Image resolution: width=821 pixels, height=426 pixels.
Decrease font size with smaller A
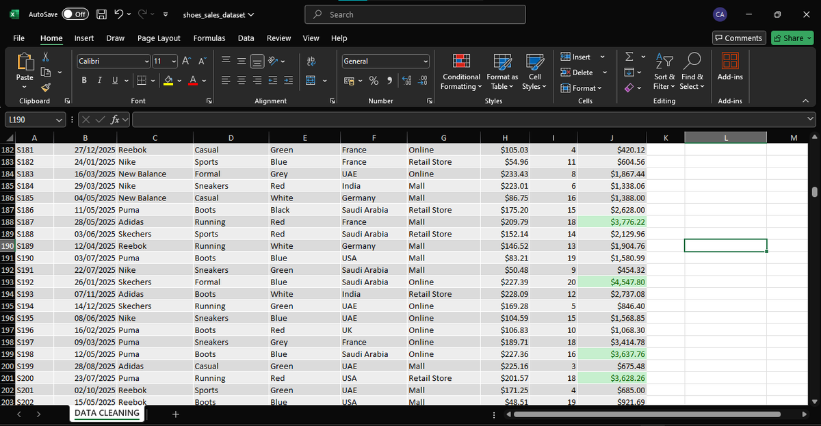202,61
